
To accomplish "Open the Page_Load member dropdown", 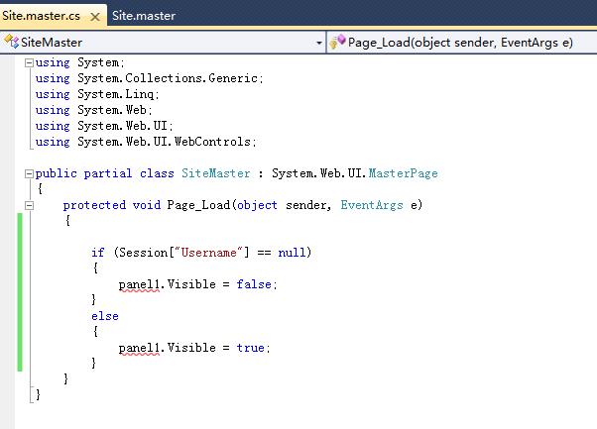I will pyautogui.click(x=462, y=43).
